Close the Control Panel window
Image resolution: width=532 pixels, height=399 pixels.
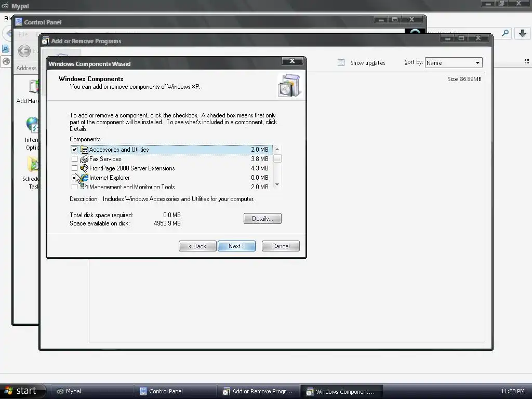point(411,19)
